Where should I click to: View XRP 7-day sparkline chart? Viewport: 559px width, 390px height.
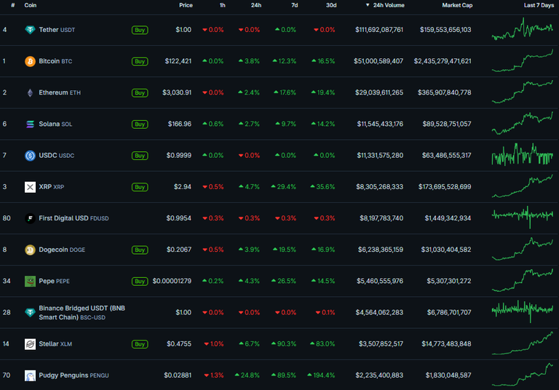tap(523, 186)
